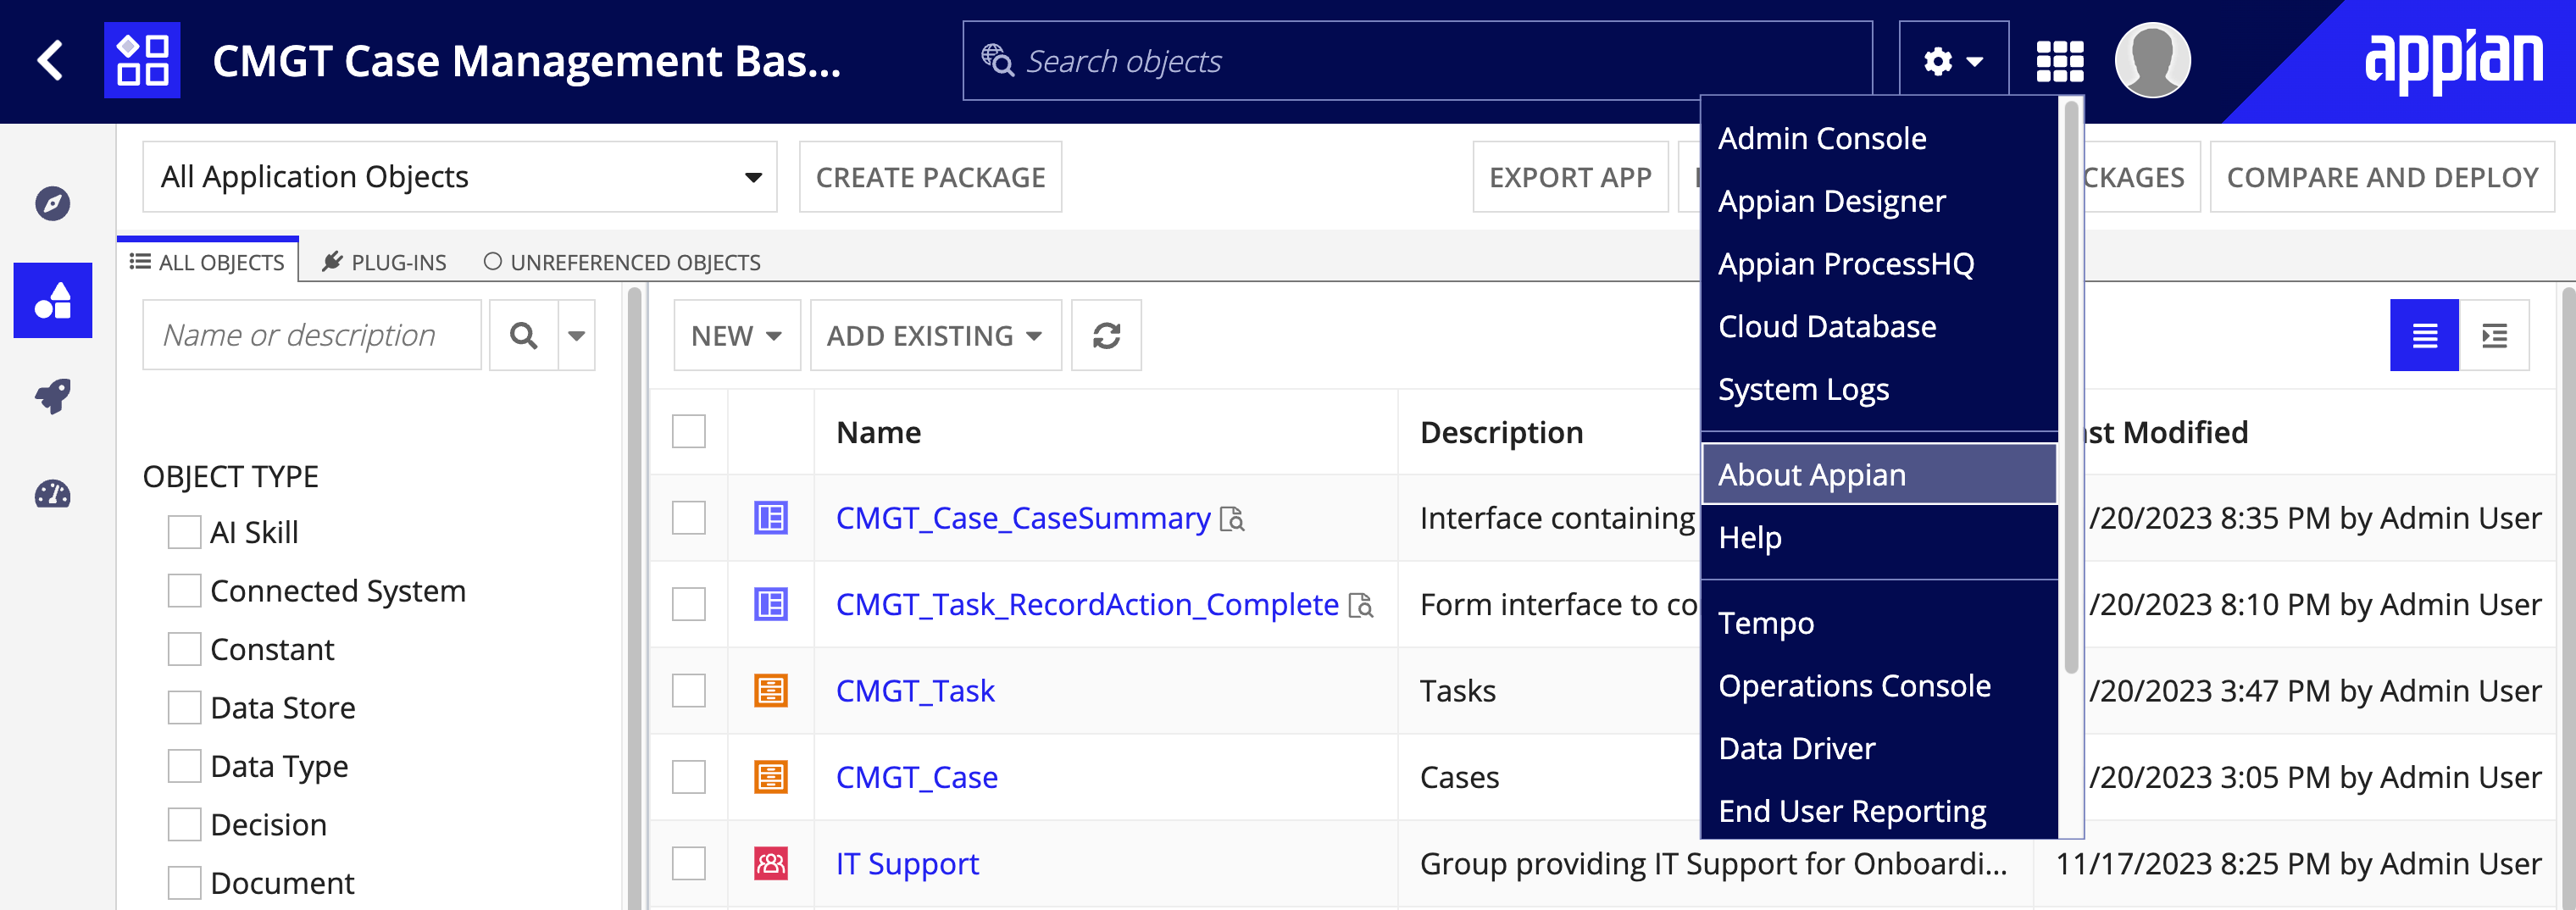Select the Build shapes sidebar icon
2576x910 pixels.
[x=52, y=300]
